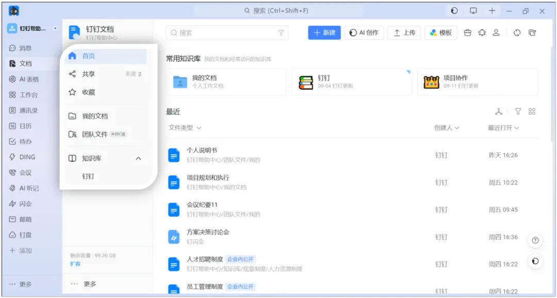Open 日历 calendar in the sidebar
The height and width of the screenshot is (298, 557).
pos(21,126)
